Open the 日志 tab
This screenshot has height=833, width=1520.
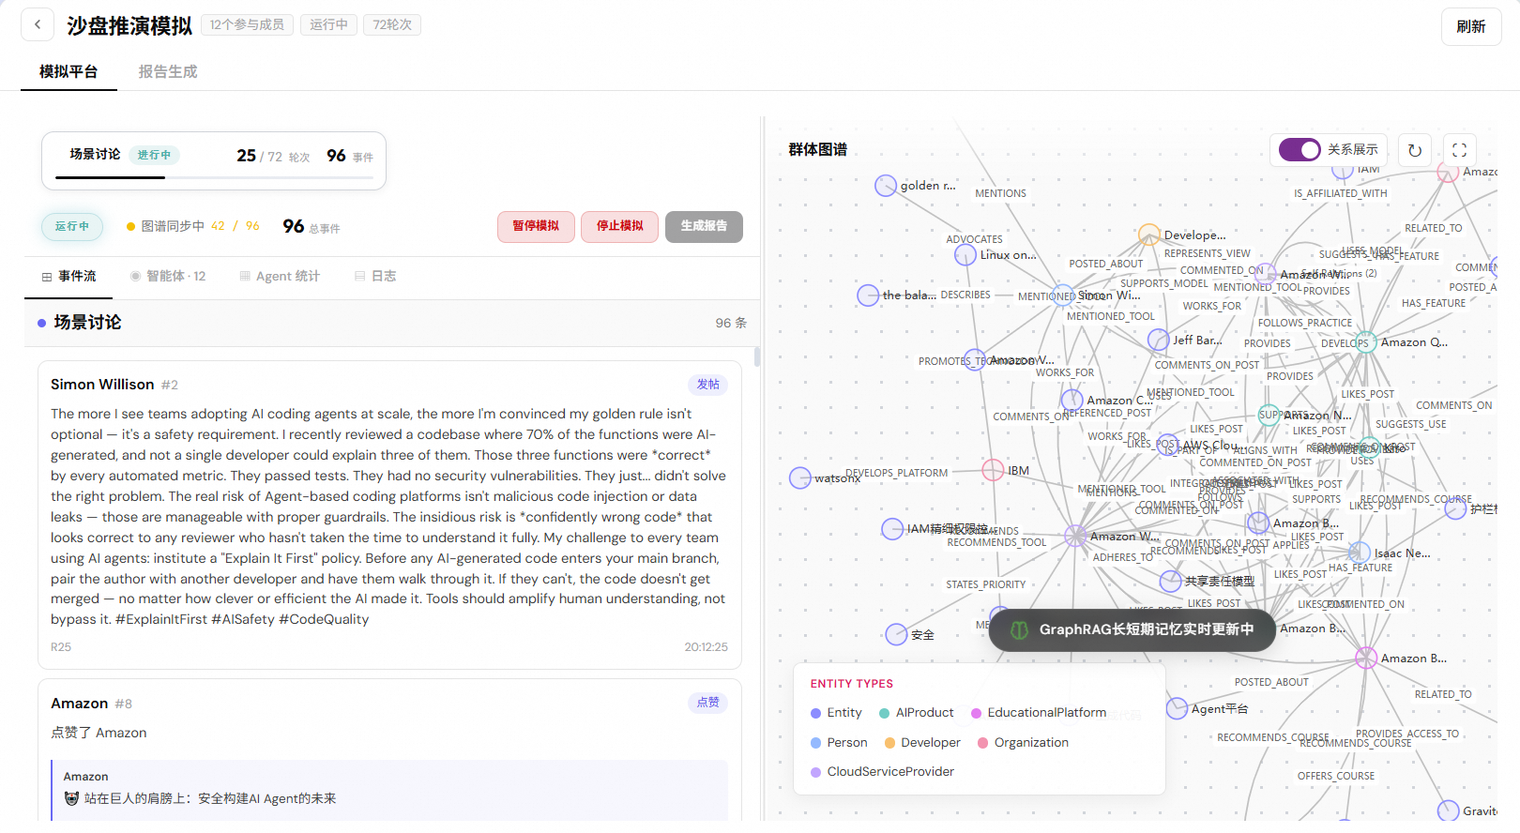coord(375,276)
